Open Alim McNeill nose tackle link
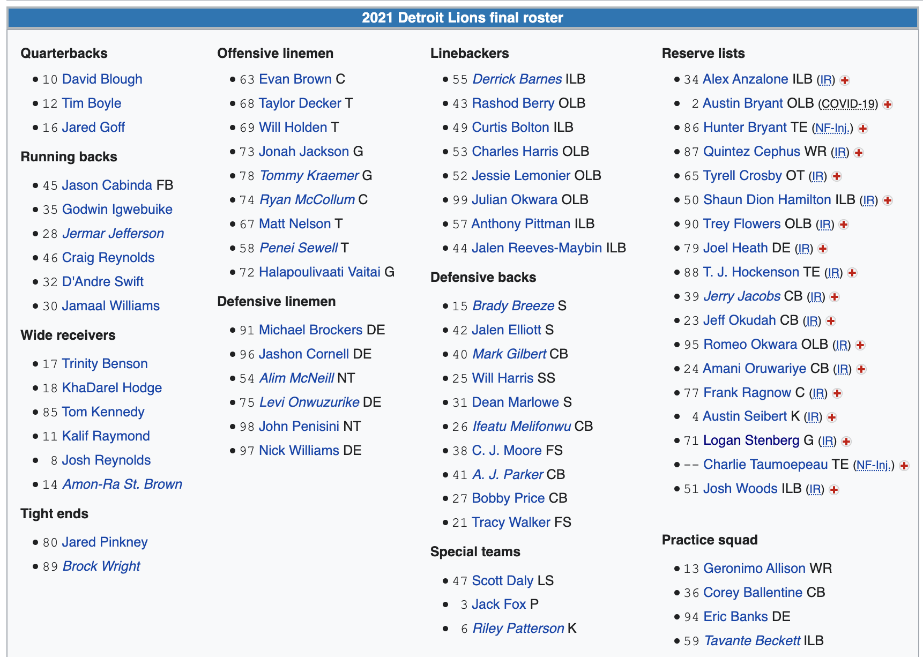Viewport: 923px width, 657px height. point(297,378)
